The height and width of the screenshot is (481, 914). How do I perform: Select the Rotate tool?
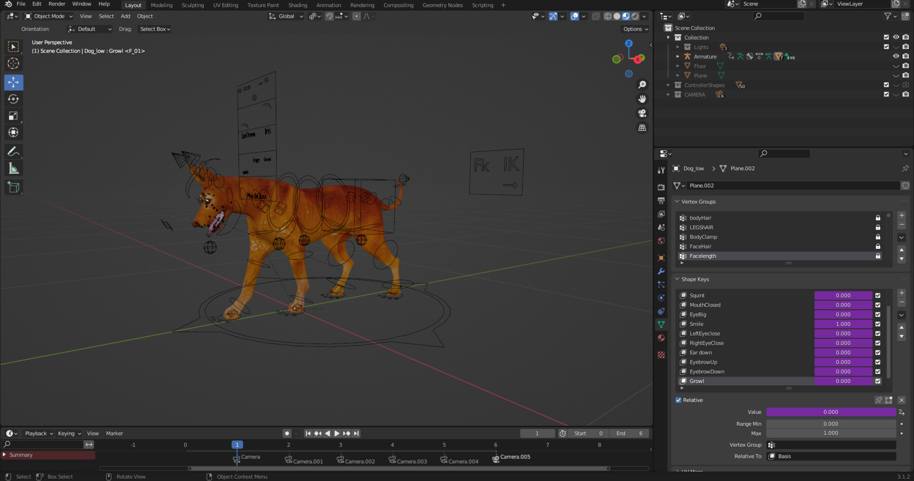coord(14,99)
